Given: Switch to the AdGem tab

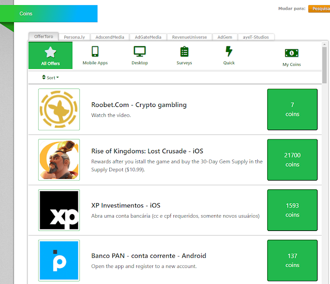Looking at the screenshot, I should (x=225, y=37).
